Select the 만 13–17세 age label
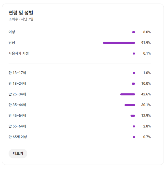This screenshot has width=166, height=169. click(17, 73)
